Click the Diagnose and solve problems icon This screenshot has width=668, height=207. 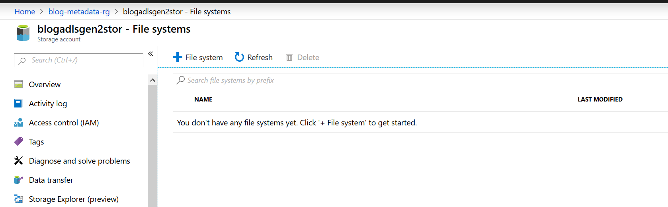click(18, 160)
